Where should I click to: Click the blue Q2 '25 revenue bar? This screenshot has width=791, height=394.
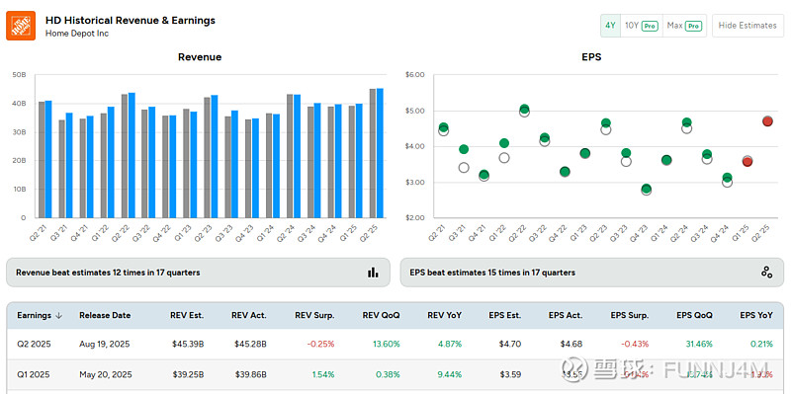point(380,153)
